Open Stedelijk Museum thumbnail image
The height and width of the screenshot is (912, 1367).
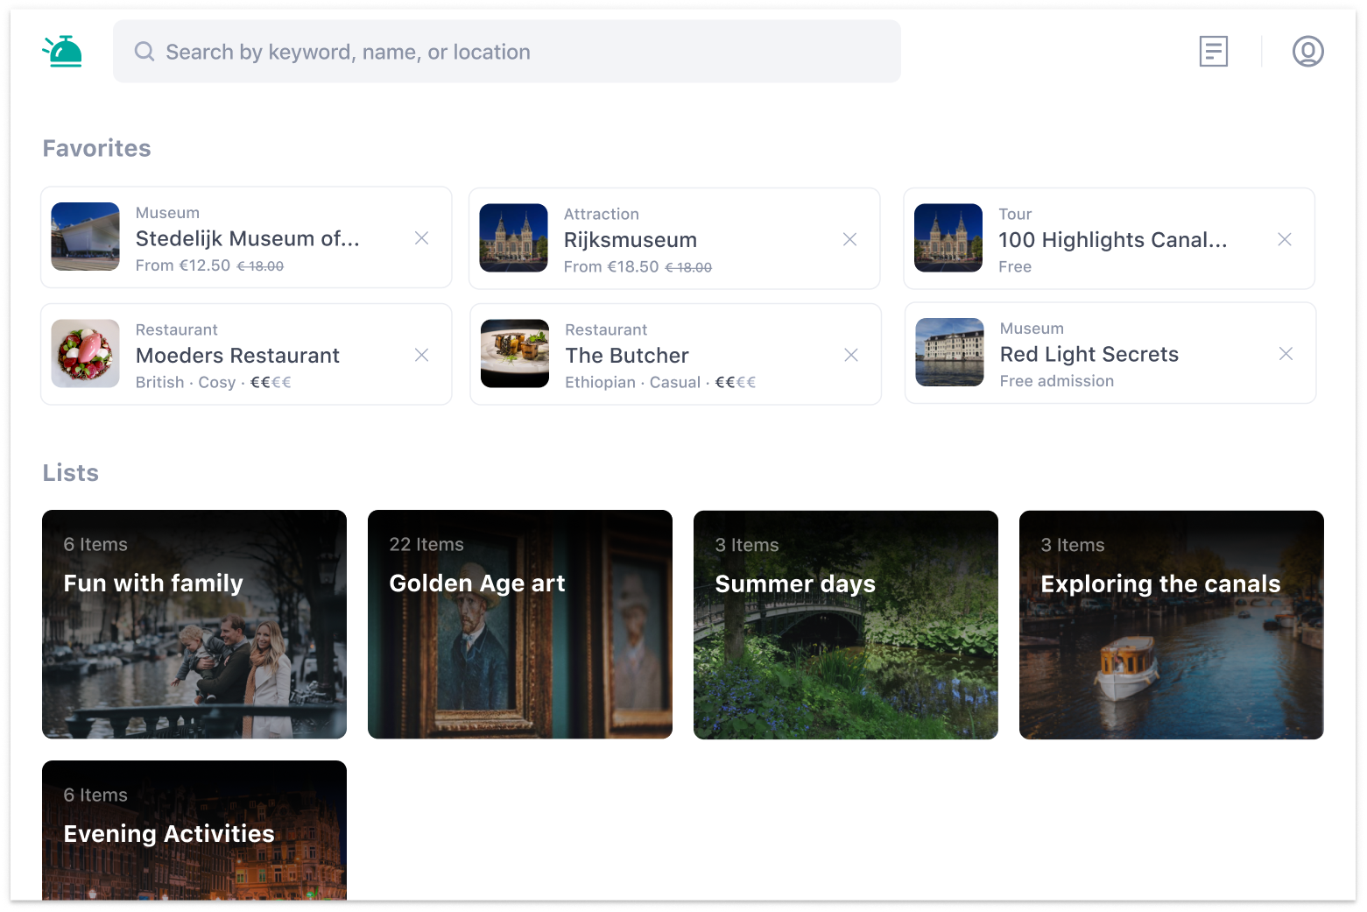click(x=86, y=237)
